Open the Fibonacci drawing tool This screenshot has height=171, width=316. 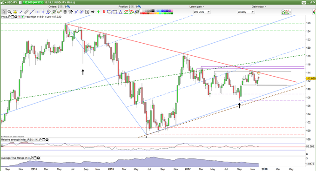click(54, 12)
